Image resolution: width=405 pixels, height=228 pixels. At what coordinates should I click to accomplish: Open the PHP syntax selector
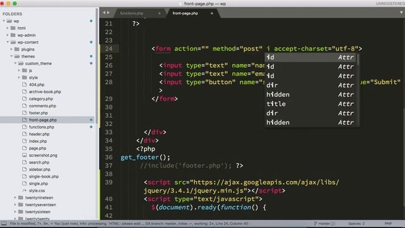point(388,224)
